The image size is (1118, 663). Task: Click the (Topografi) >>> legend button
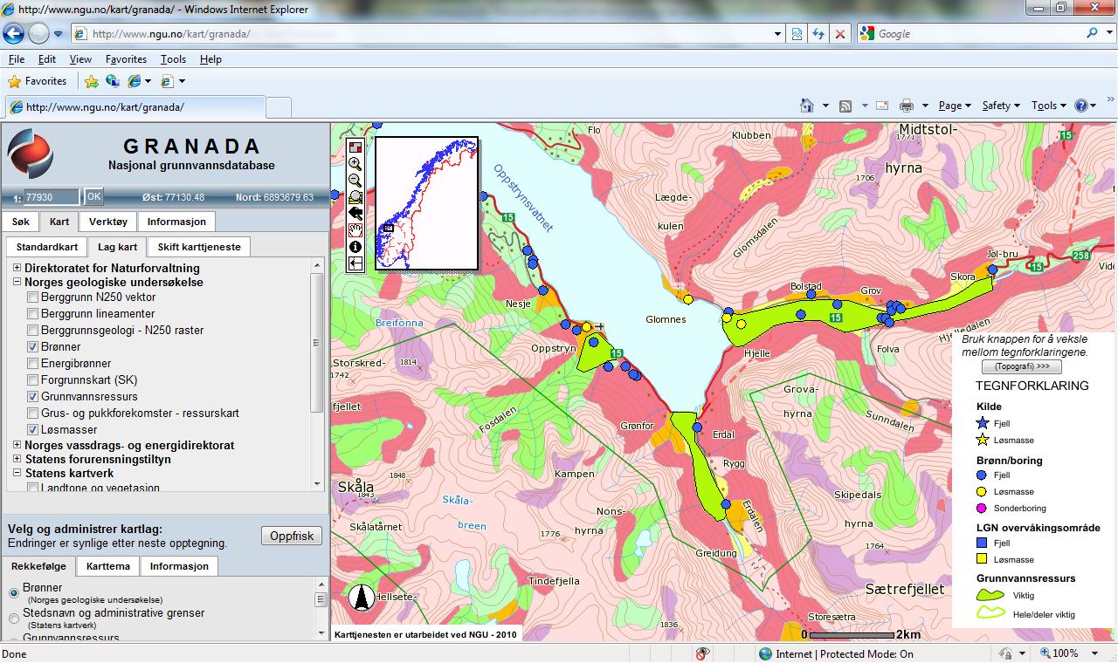click(x=1022, y=366)
